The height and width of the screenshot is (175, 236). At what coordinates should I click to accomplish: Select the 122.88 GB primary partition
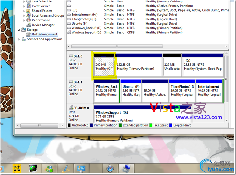[x=139, y=65]
